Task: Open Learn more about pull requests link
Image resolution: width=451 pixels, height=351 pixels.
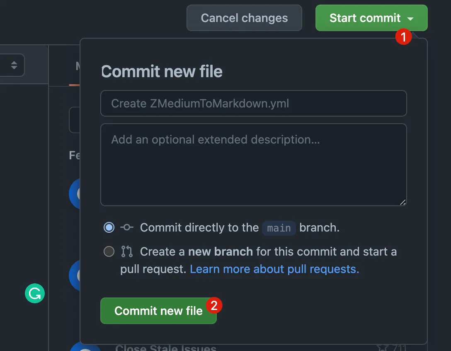Action: [274, 269]
